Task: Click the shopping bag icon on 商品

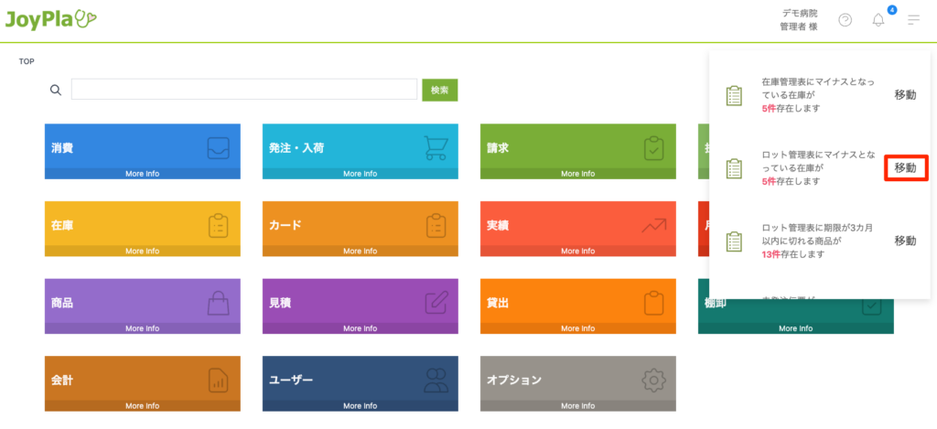Action: (x=218, y=302)
